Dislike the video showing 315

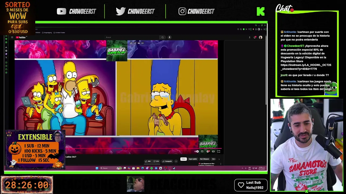tap(156, 161)
